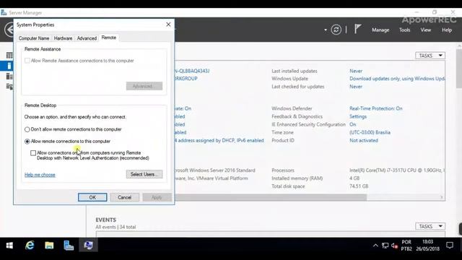Launch Internet Explorer from taskbar
Screen dimensions: 462x260
tap(30, 246)
